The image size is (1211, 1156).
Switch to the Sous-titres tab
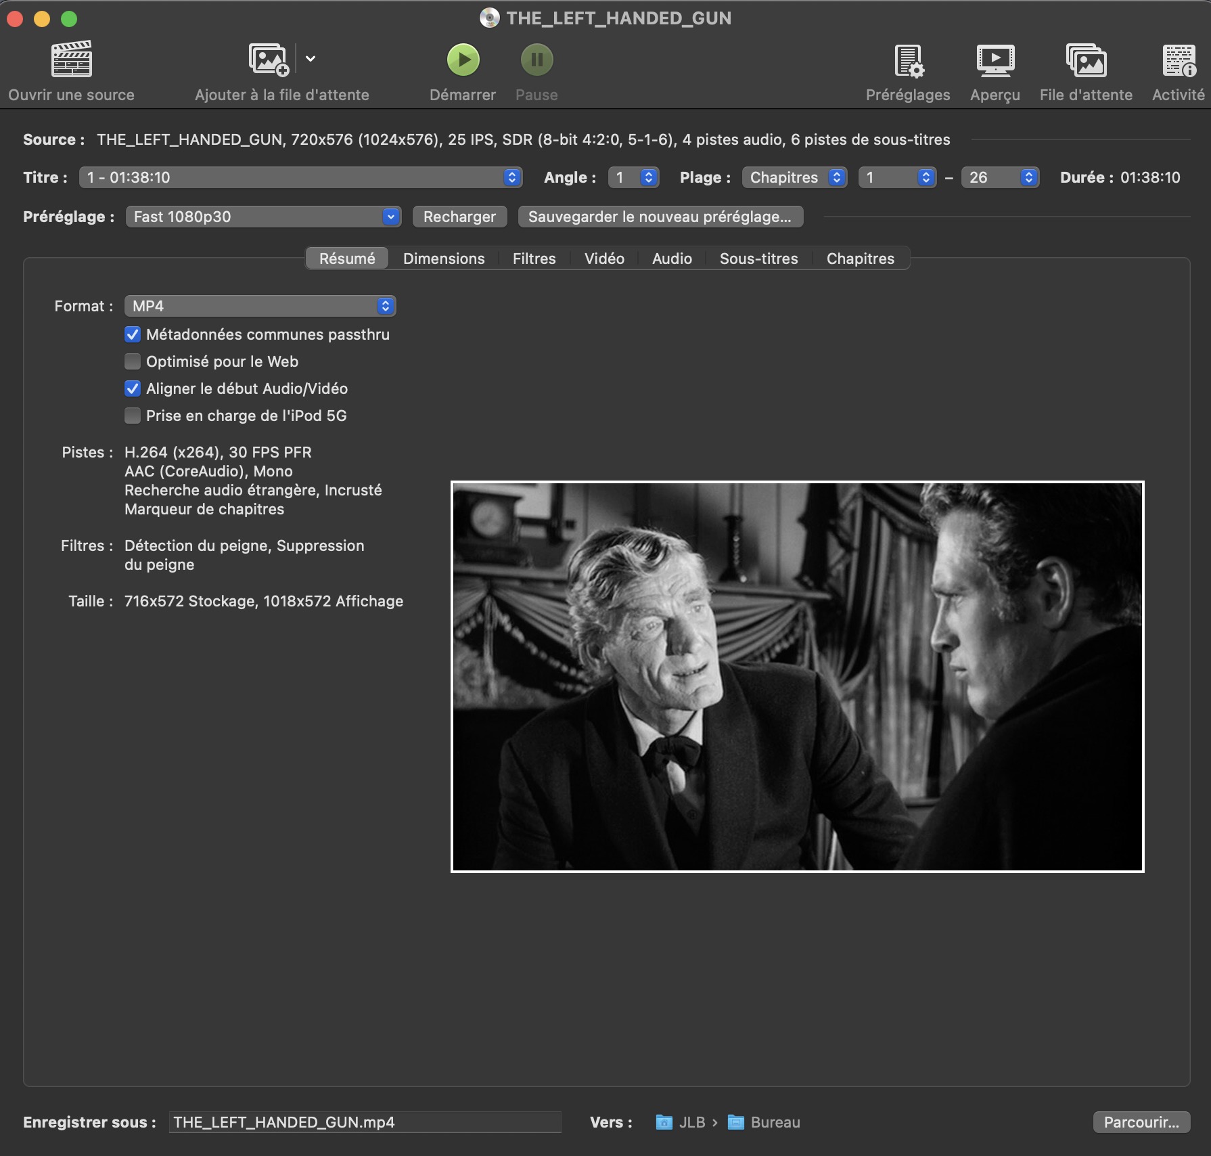point(758,259)
